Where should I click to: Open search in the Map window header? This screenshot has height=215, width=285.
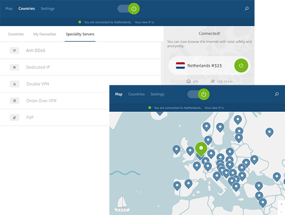pyautogui.click(x=276, y=94)
